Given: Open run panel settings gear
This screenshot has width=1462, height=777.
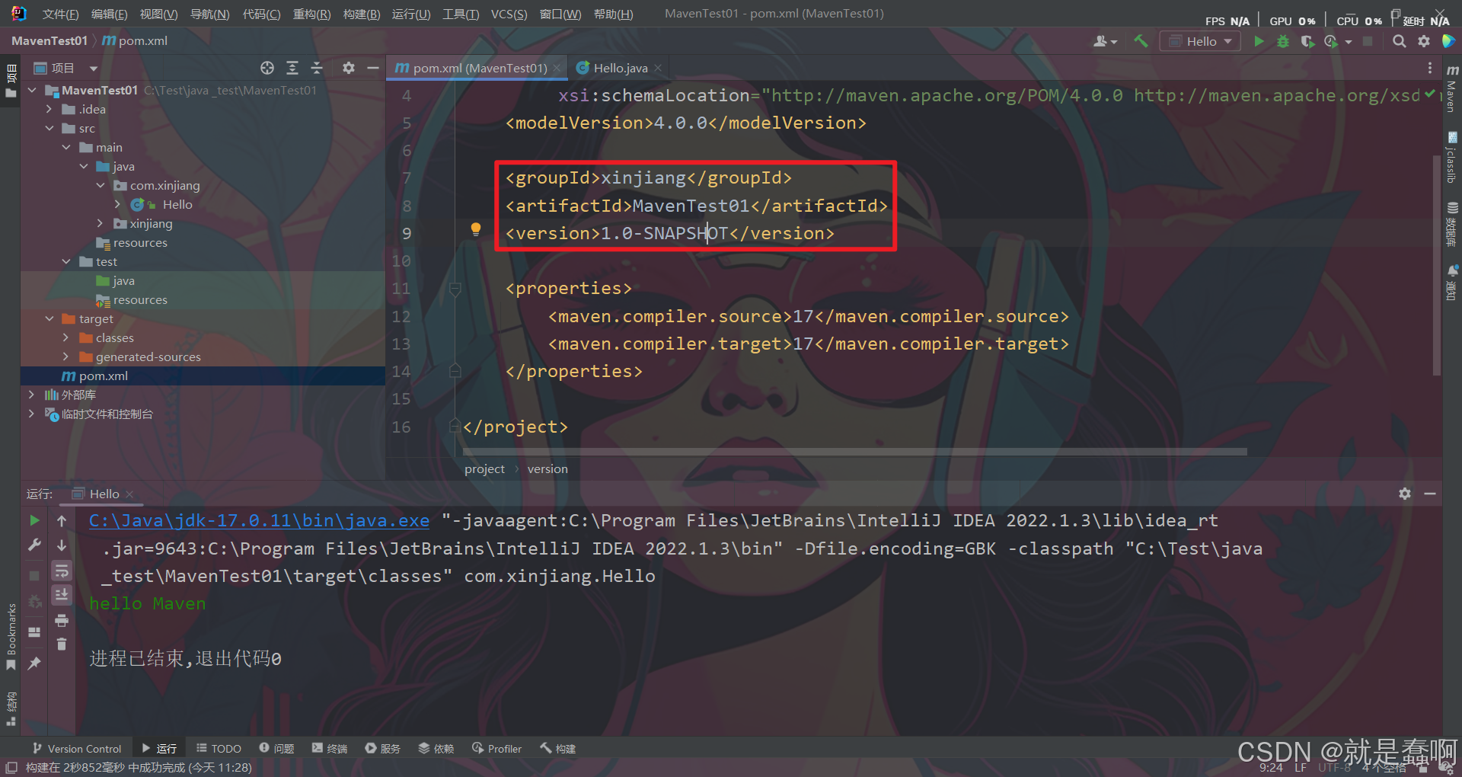Looking at the screenshot, I should (x=1405, y=494).
